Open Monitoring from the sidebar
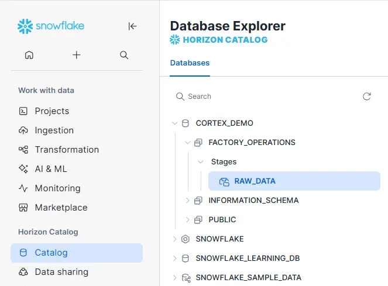This screenshot has width=388, height=286. pyautogui.click(x=57, y=188)
